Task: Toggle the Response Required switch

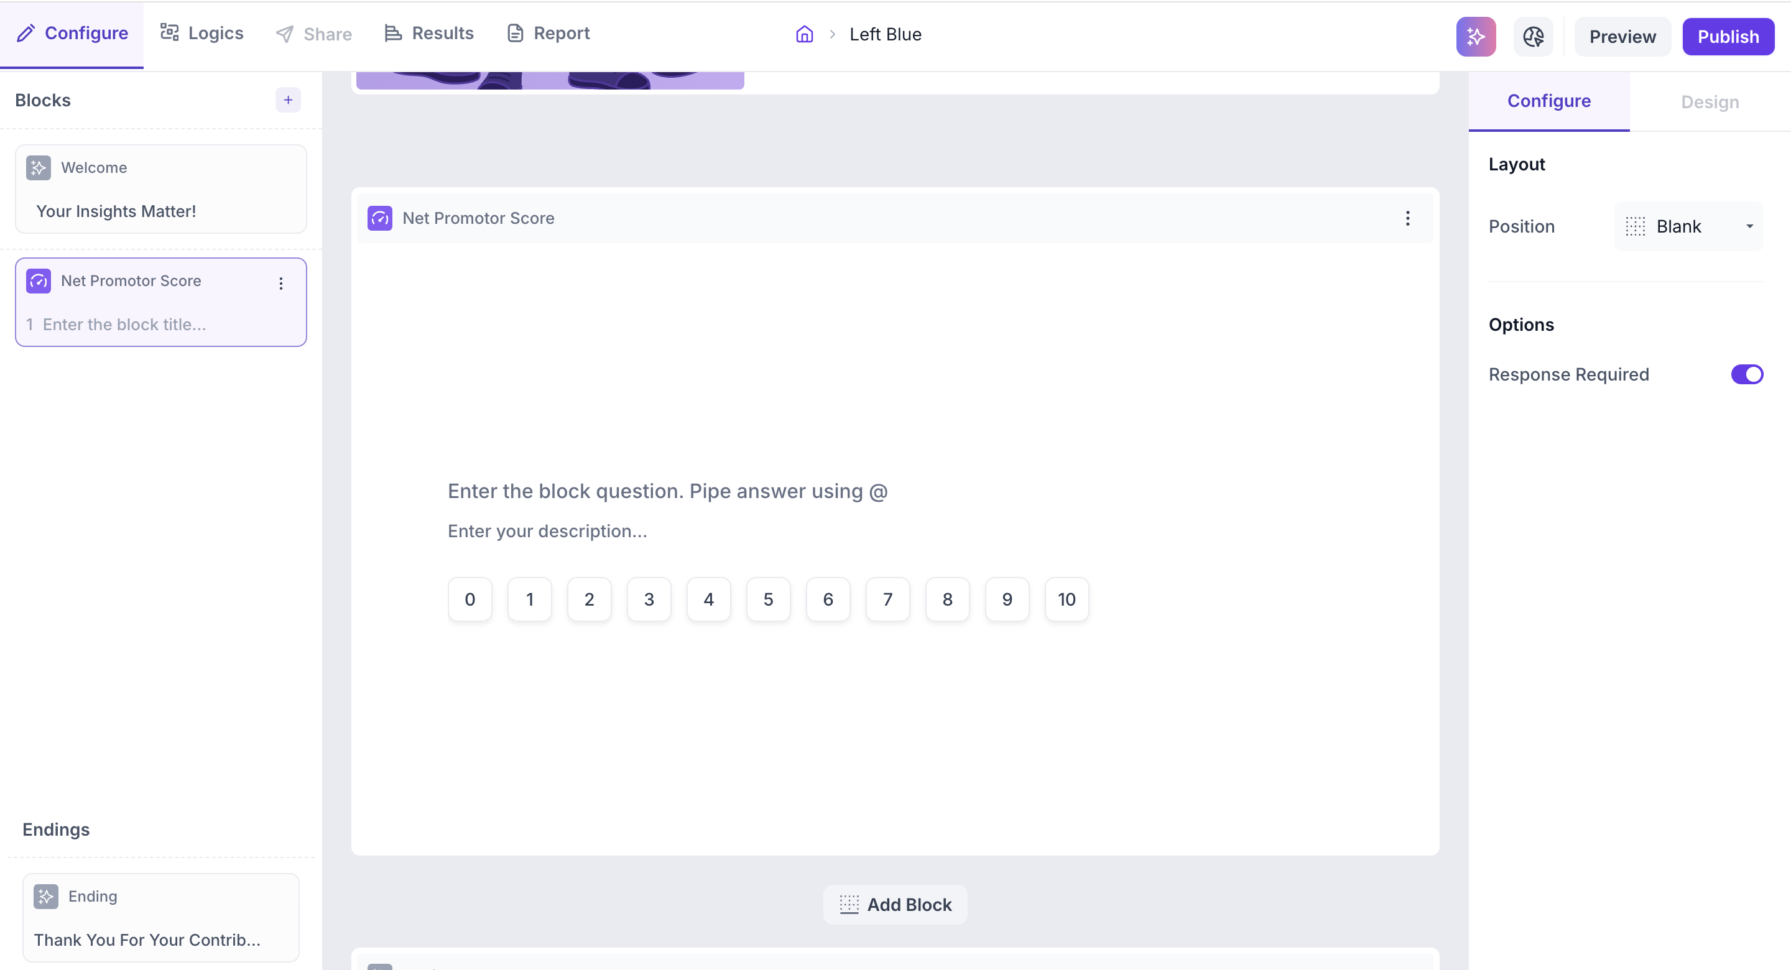Action: [x=1746, y=374]
